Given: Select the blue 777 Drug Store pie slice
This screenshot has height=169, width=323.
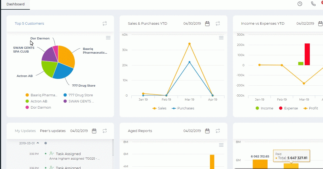Looking at the screenshot, I should (x=62, y=71).
